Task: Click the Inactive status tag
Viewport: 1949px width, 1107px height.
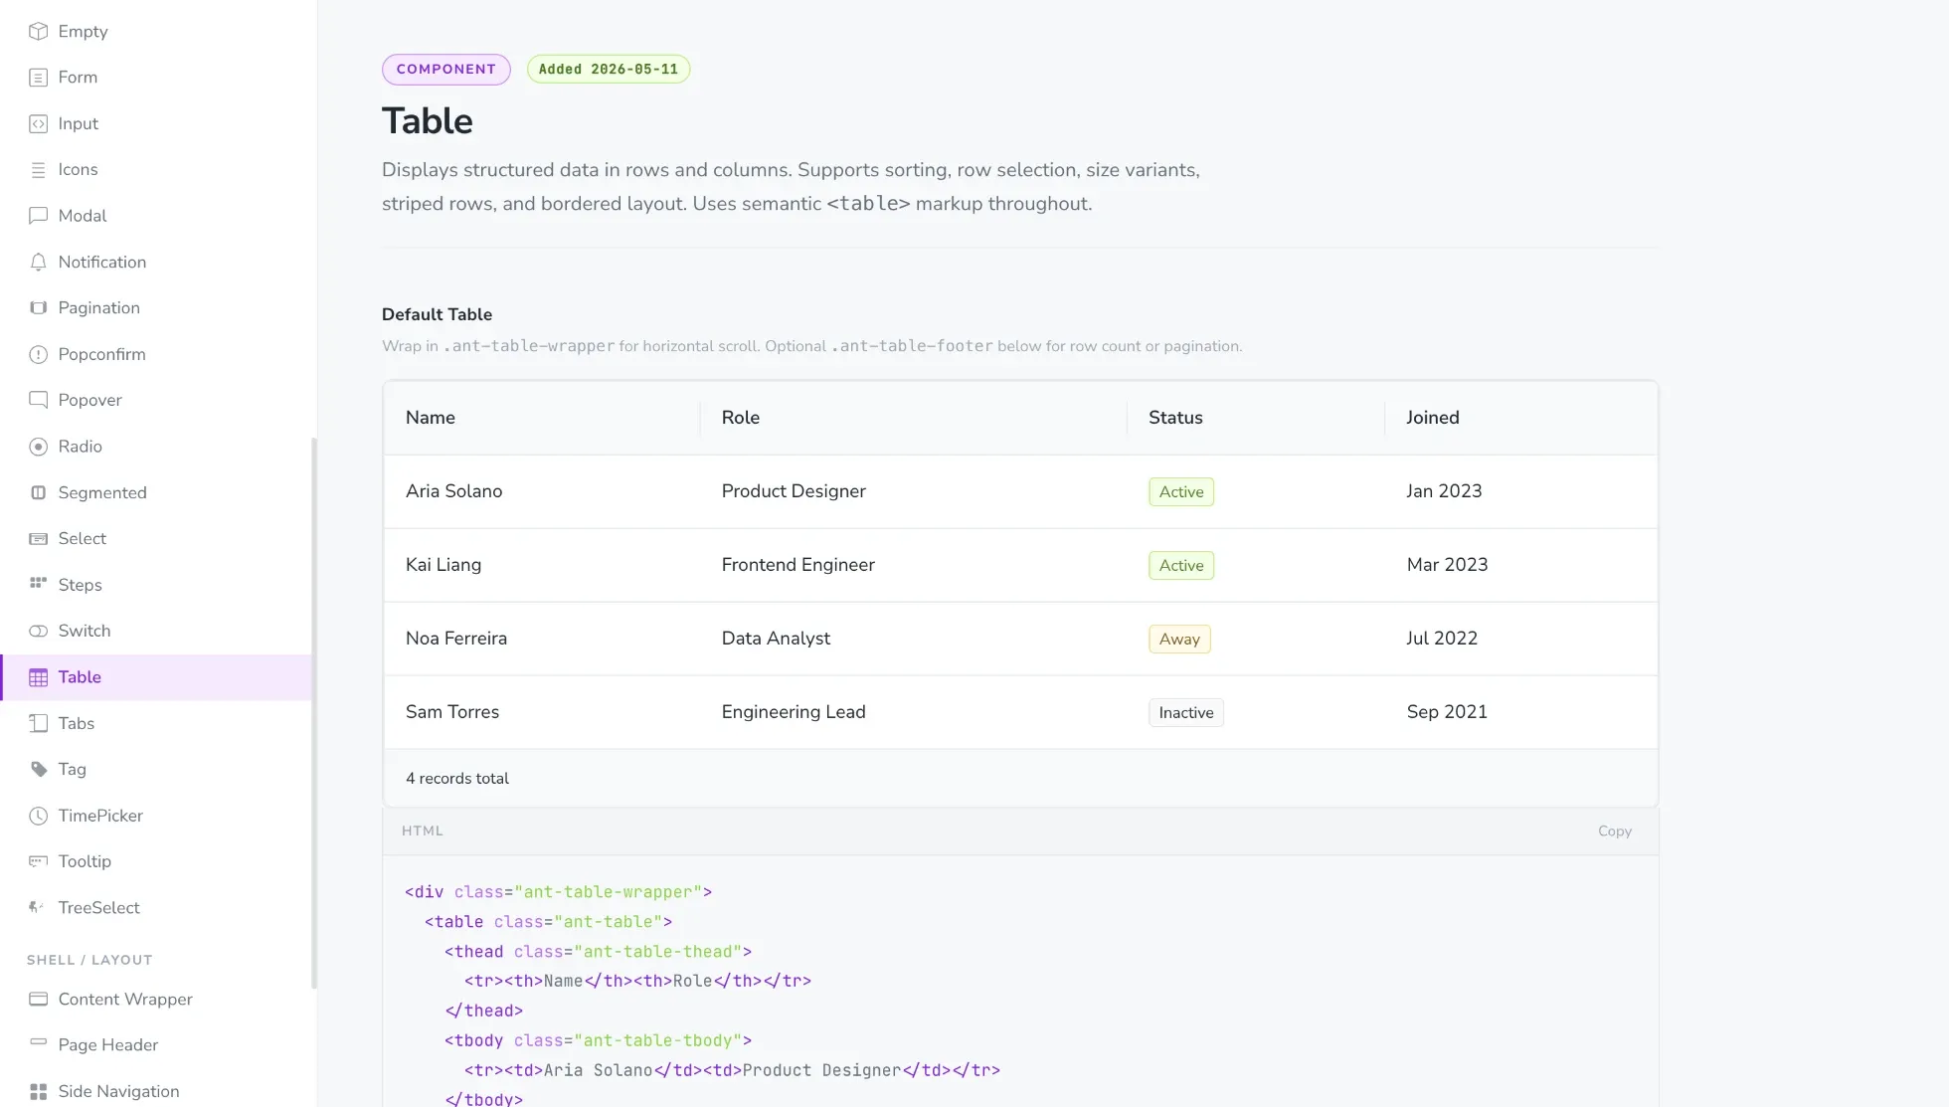Action: coord(1186,713)
